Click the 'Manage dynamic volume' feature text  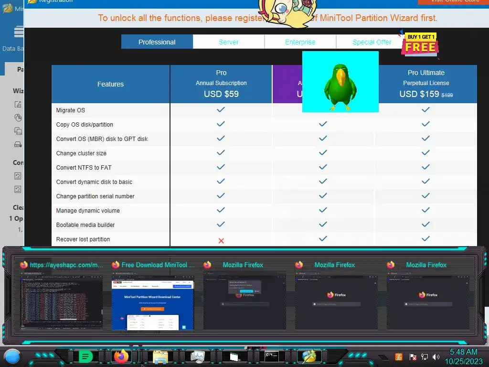88,211
